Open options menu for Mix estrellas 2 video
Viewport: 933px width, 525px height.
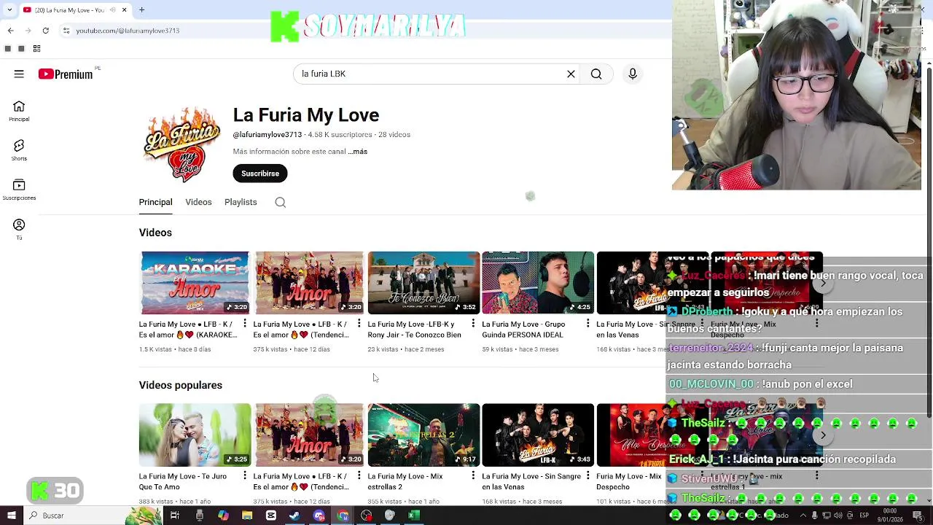pos(473,476)
